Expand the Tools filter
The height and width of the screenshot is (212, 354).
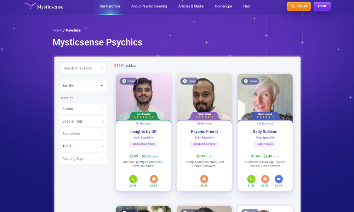83,146
